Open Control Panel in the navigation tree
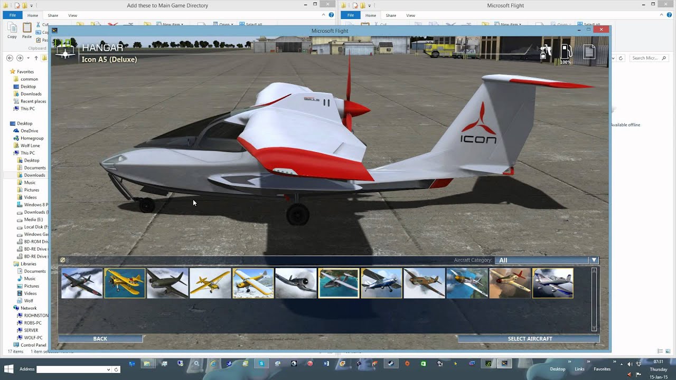676x380 pixels. click(x=33, y=345)
